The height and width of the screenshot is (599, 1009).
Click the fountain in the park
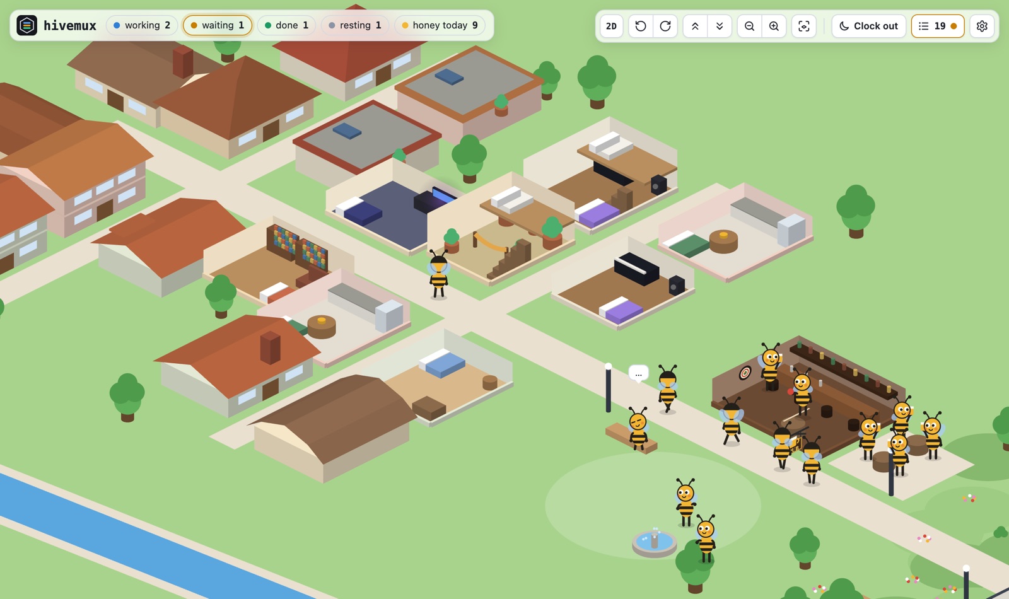tap(655, 542)
